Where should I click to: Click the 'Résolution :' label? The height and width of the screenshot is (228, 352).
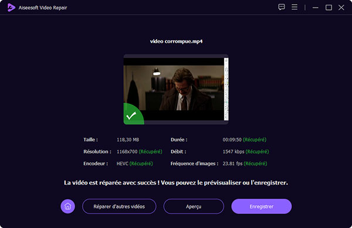point(97,152)
